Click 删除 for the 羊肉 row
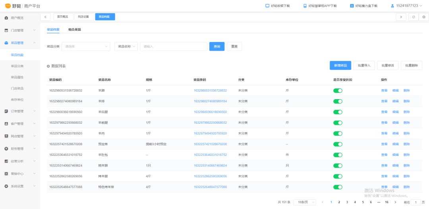429x209 pixels. (407, 133)
